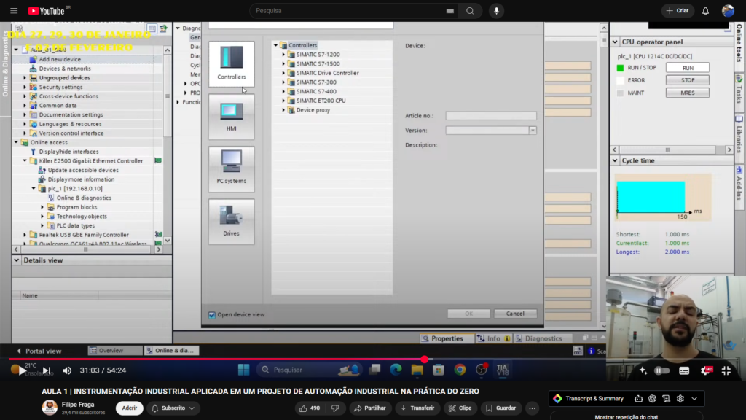746x420 pixels.
Task: Expand the SIMATIC S7-300 folder
Action: pyautogui.click(x=283, y=82)
